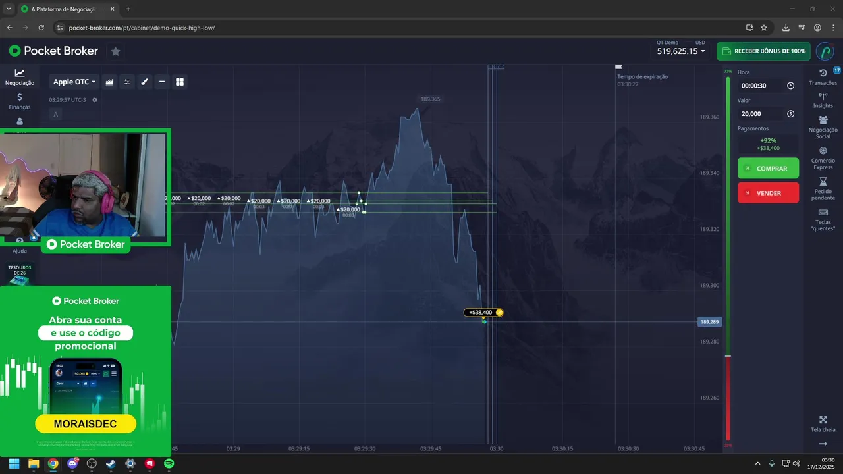Select the drawing brush tool
The height and width of the screenshot is (474, 843).
[x=144, y=82]
